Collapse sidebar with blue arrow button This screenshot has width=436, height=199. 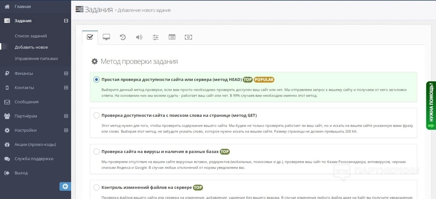(65, 186)
